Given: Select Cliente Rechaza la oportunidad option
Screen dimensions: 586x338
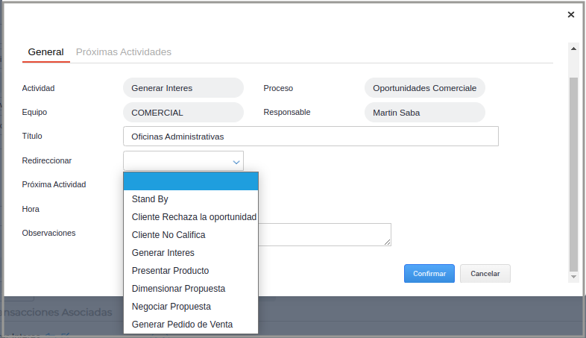Looking at the screenshot, I should coord(194,217).
